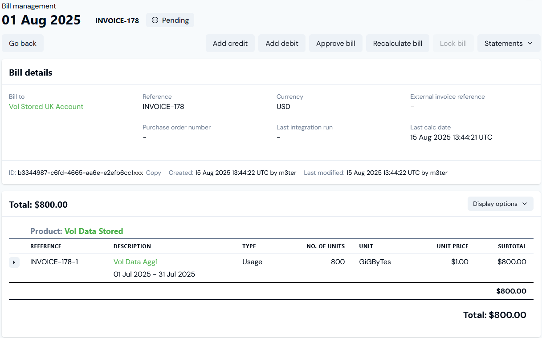Click the $1.00 unit price cell

pyautogui.click(x=460, y=262)
